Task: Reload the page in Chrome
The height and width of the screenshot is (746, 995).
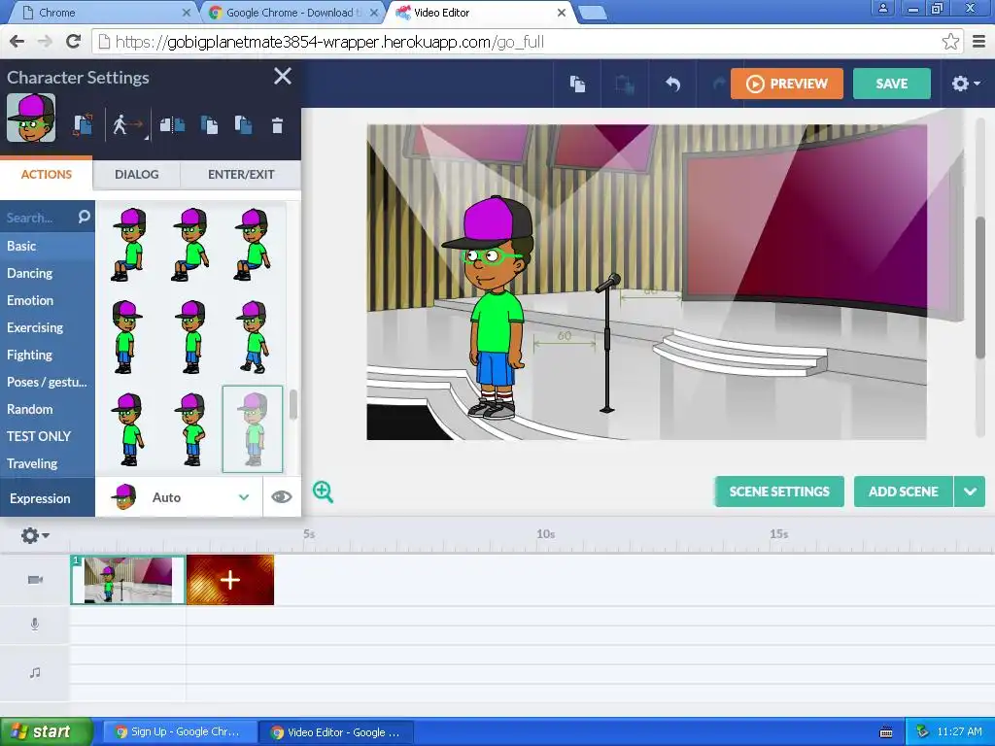Action: point(74,41)
